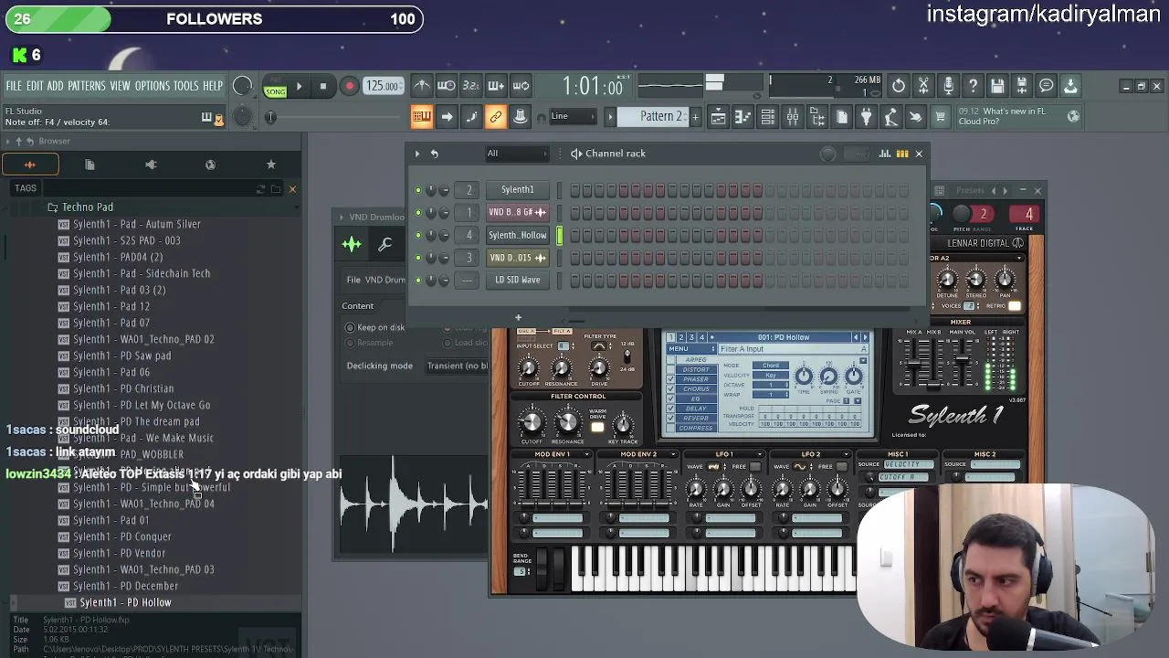
Task: Open the PATTERNS menu
Action: pos(87,86)
